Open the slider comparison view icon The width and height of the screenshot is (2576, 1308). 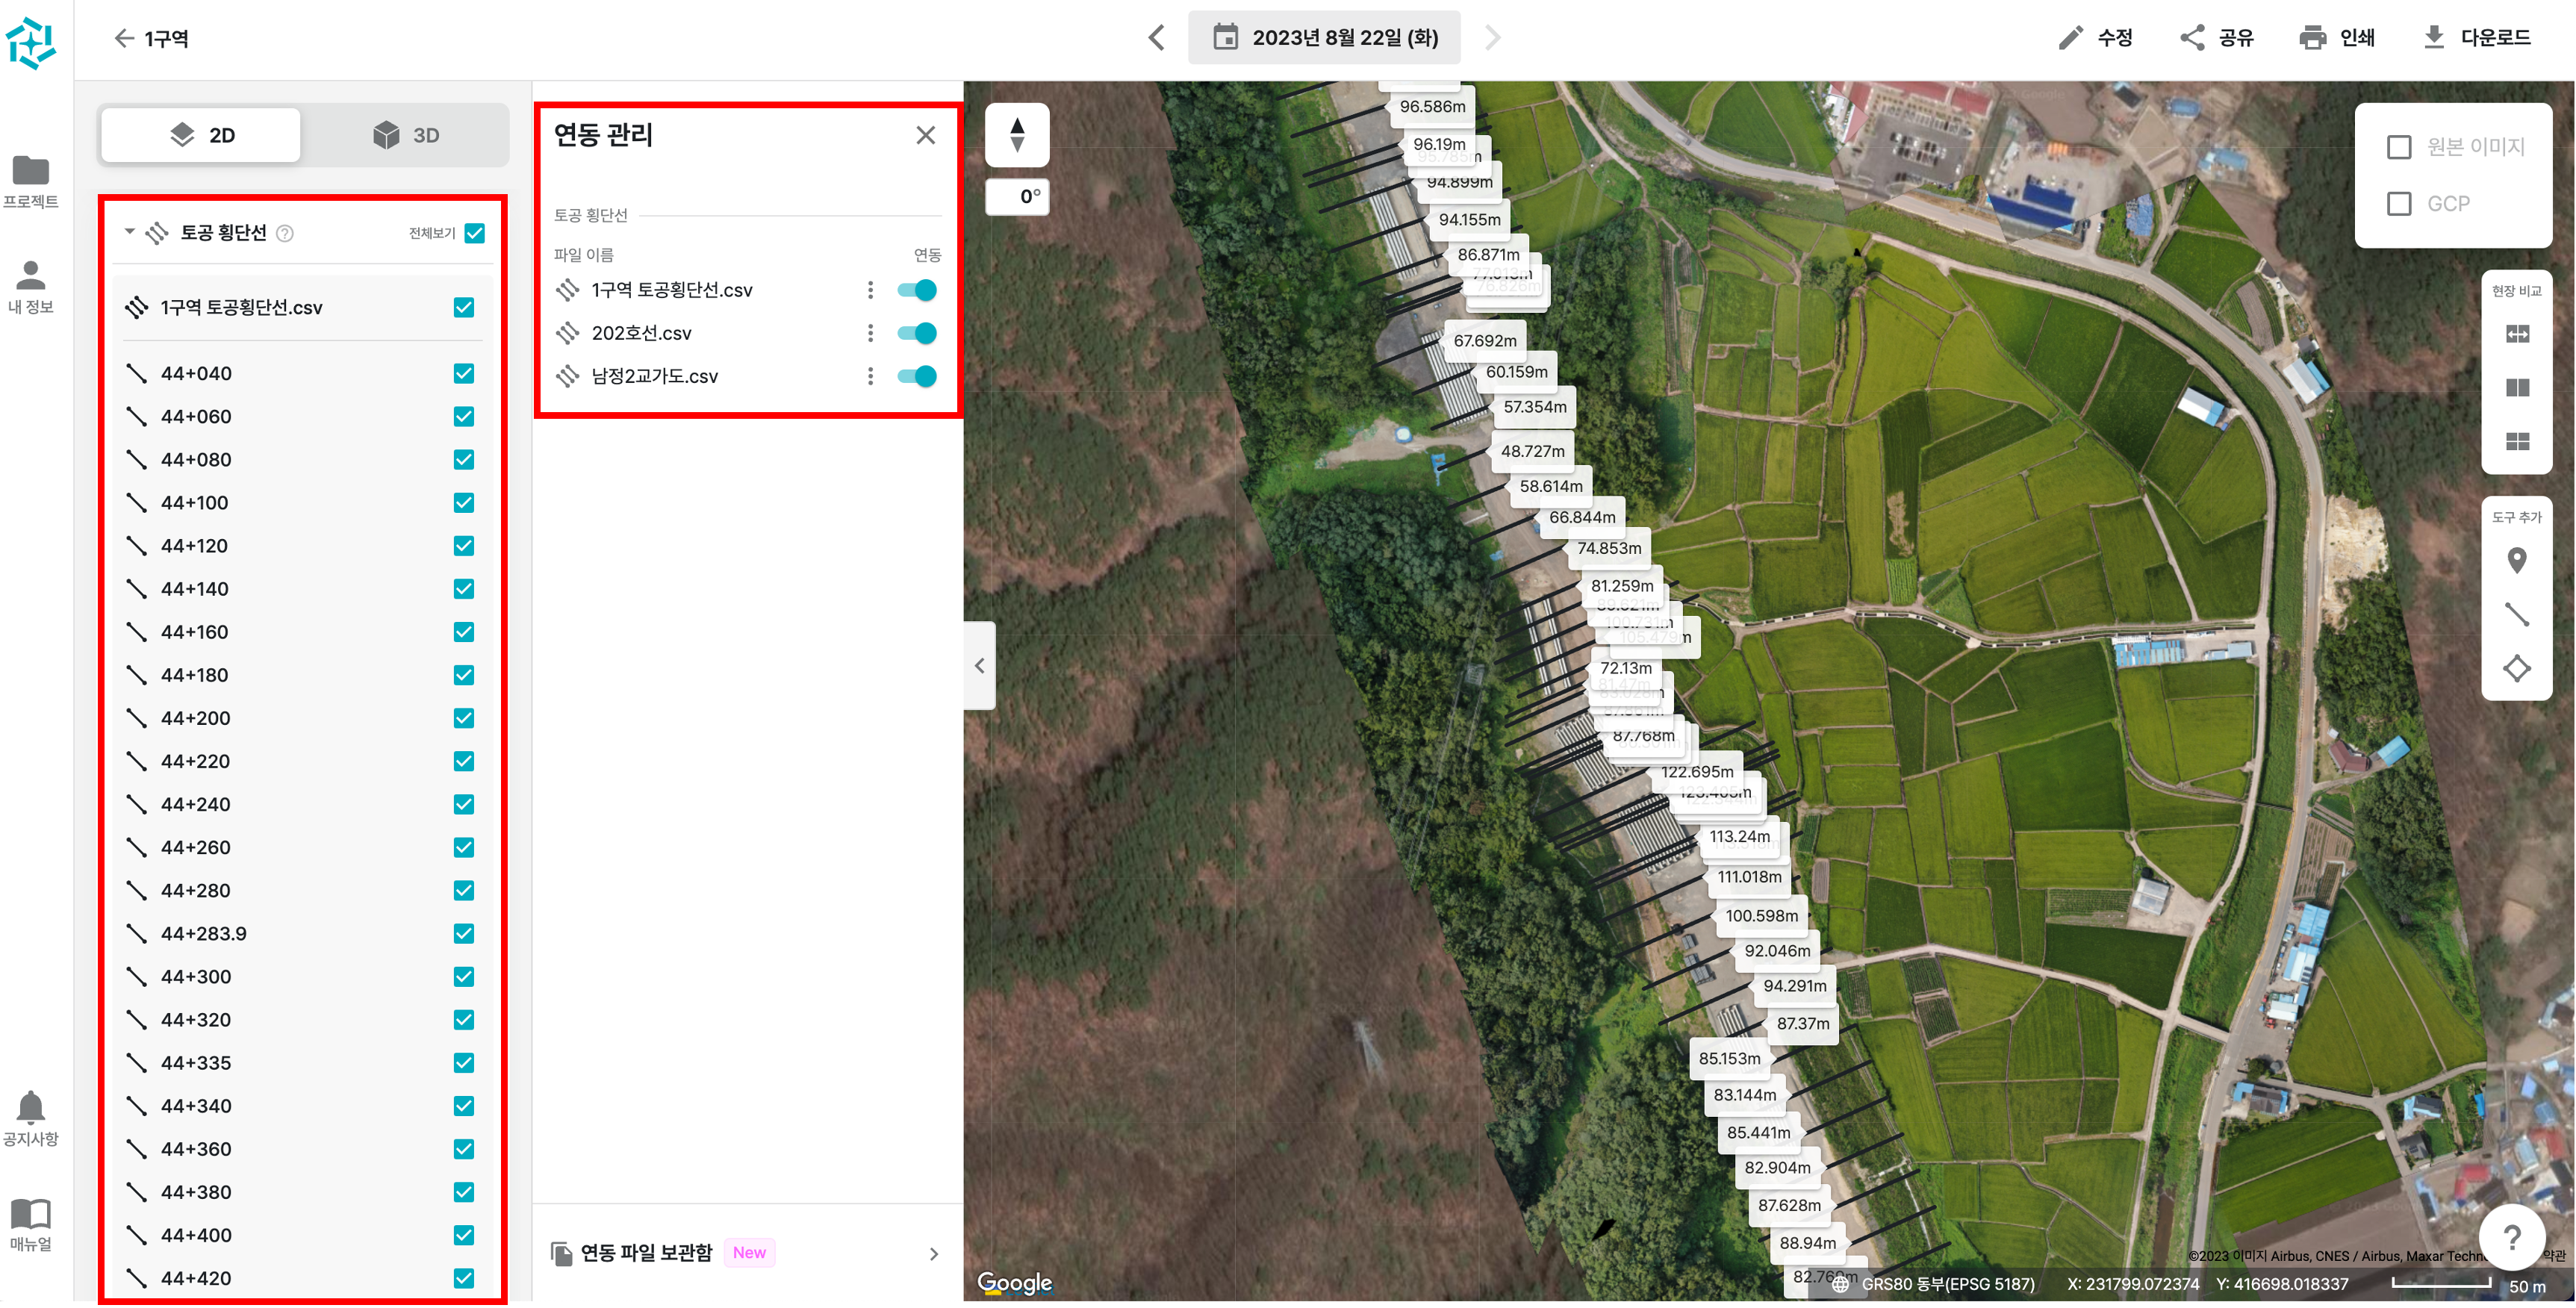pyautogui.click(x=2516, y=334)
